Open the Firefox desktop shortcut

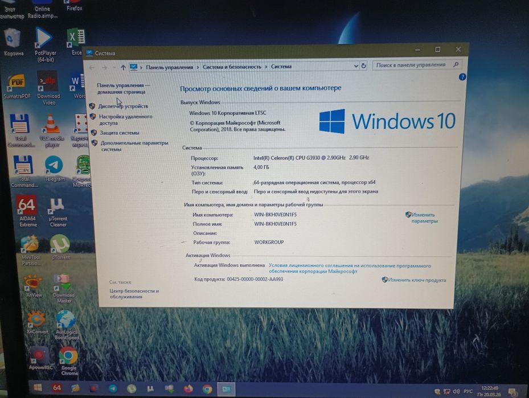click(74, 6)
